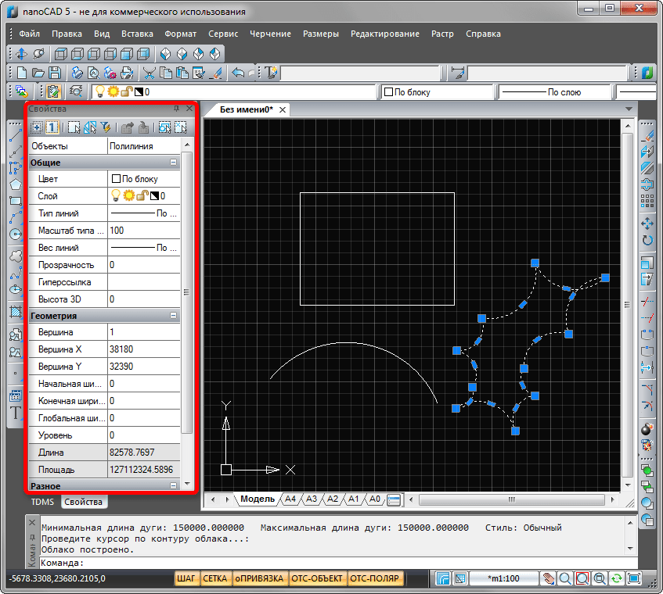Click the Zoom window icon with red frame
Screen dimensions: 663x594
[x=582, y=578]
